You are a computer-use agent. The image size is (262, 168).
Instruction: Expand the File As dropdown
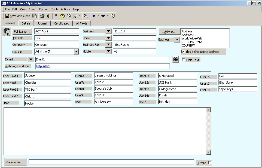click(76, 51)
